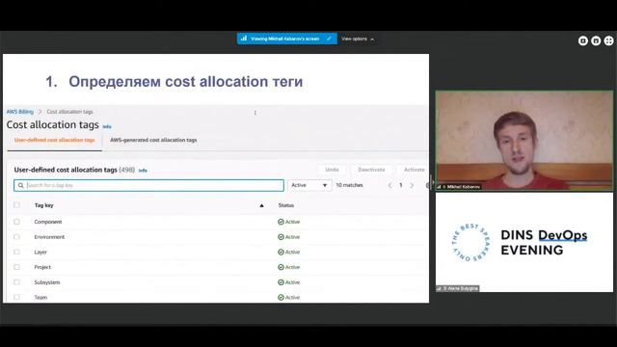Click the Component tag key text
The image size is (617, 347).
pos(48,222)
